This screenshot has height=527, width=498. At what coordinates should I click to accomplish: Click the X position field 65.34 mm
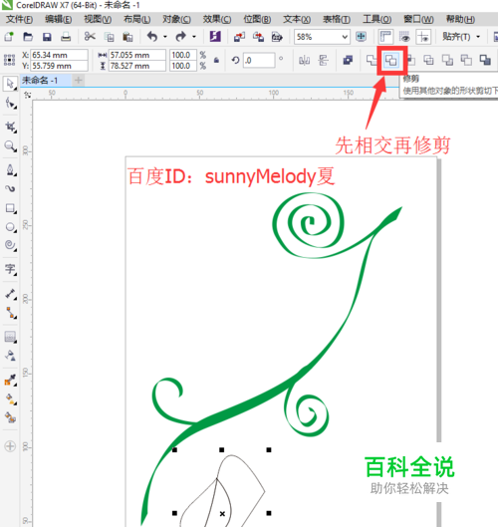coord(59,55)
